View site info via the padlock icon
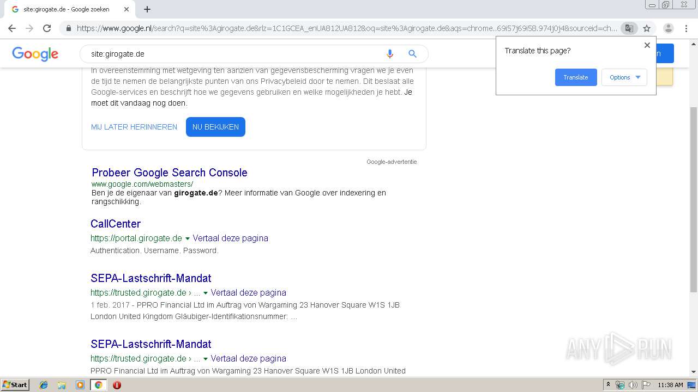This screenshot has width=698, height=392. click(x=68, y=28)
